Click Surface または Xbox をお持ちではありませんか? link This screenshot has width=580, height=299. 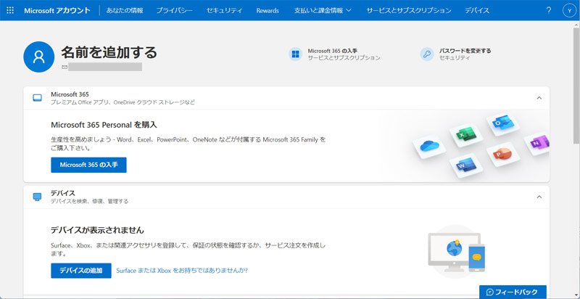[182, 271]
